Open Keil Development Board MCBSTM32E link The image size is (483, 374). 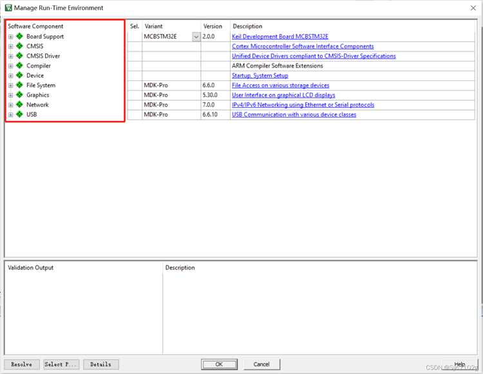[280, 37]
